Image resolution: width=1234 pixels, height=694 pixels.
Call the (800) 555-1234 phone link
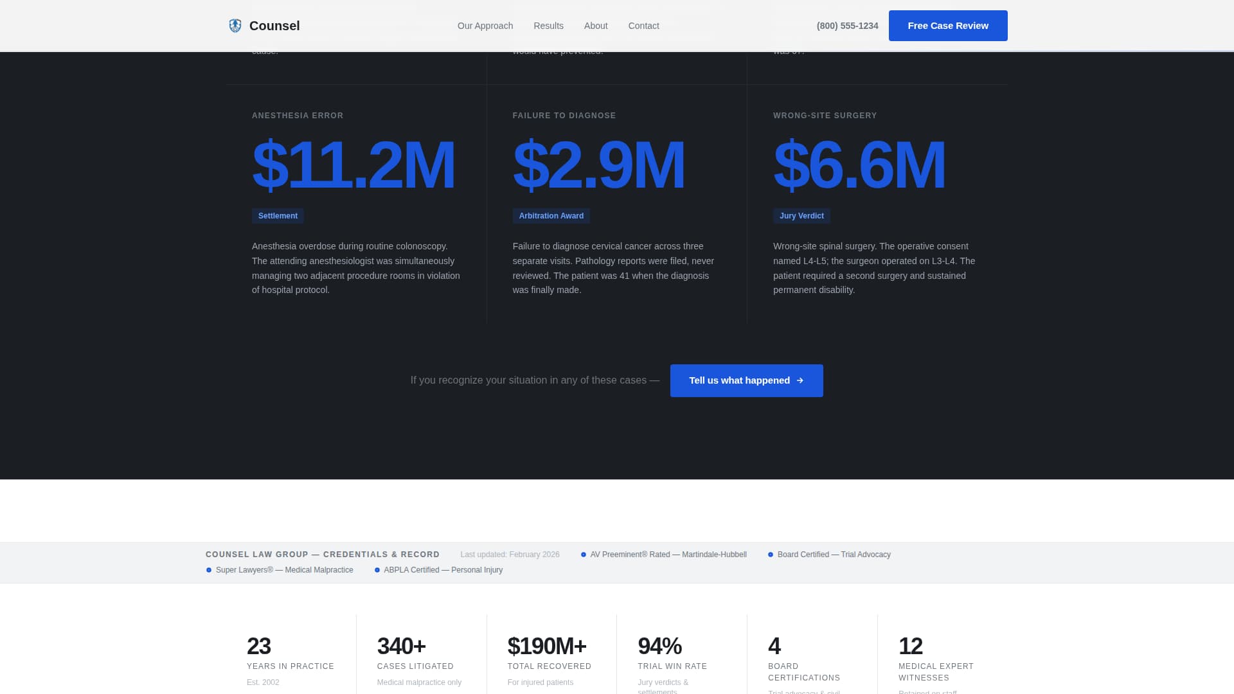coord(847,26)
